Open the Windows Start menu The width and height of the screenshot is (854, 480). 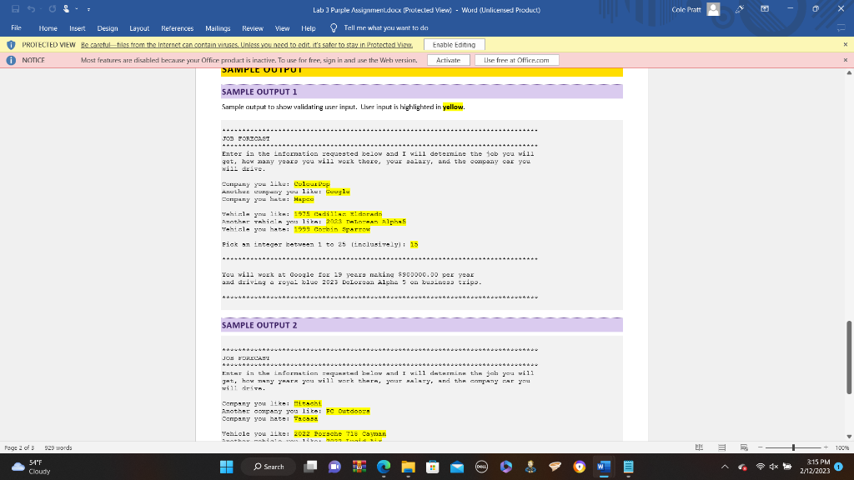tap(227, 467)
